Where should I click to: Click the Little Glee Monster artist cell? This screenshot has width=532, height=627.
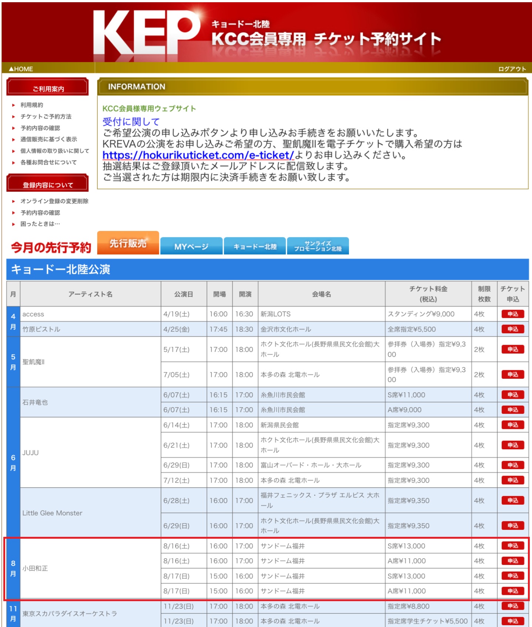point(91,513)
